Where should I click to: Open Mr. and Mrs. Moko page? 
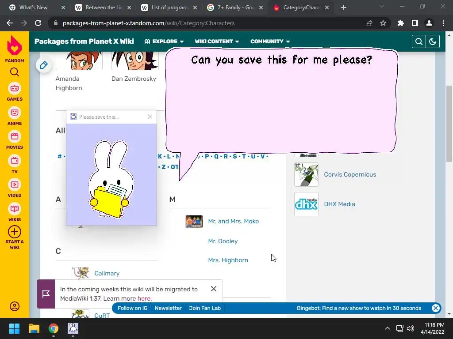(234, 222)
